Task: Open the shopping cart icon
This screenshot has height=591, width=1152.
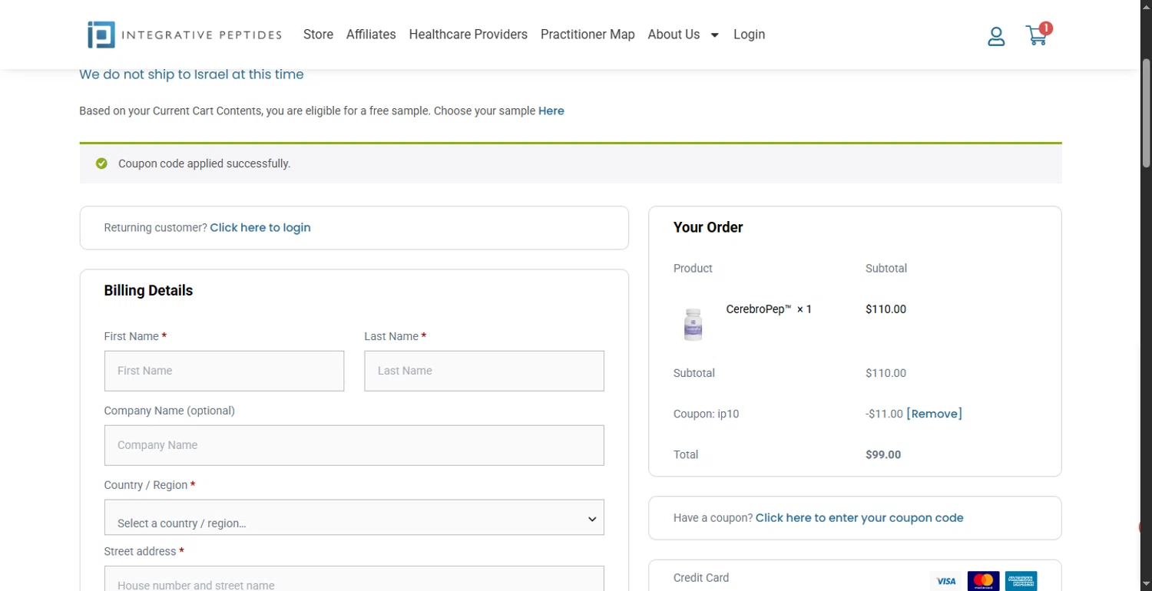Action: pyautogui.click(x=1036, y=35)
